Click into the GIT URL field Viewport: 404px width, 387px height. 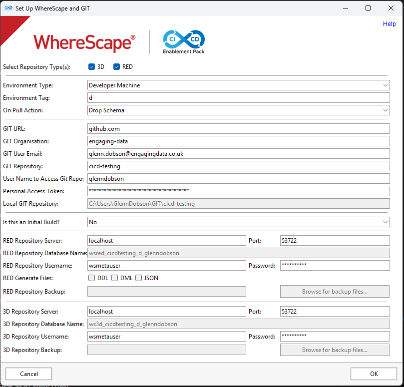238,129
